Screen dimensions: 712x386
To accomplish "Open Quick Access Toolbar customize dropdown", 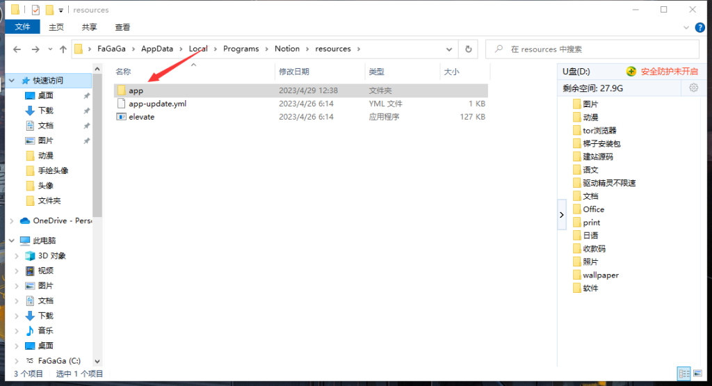I will click(60, 10).
